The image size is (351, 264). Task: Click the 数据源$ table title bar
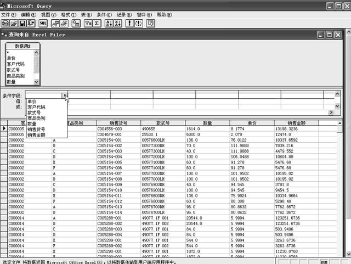[x=22, y=46]
